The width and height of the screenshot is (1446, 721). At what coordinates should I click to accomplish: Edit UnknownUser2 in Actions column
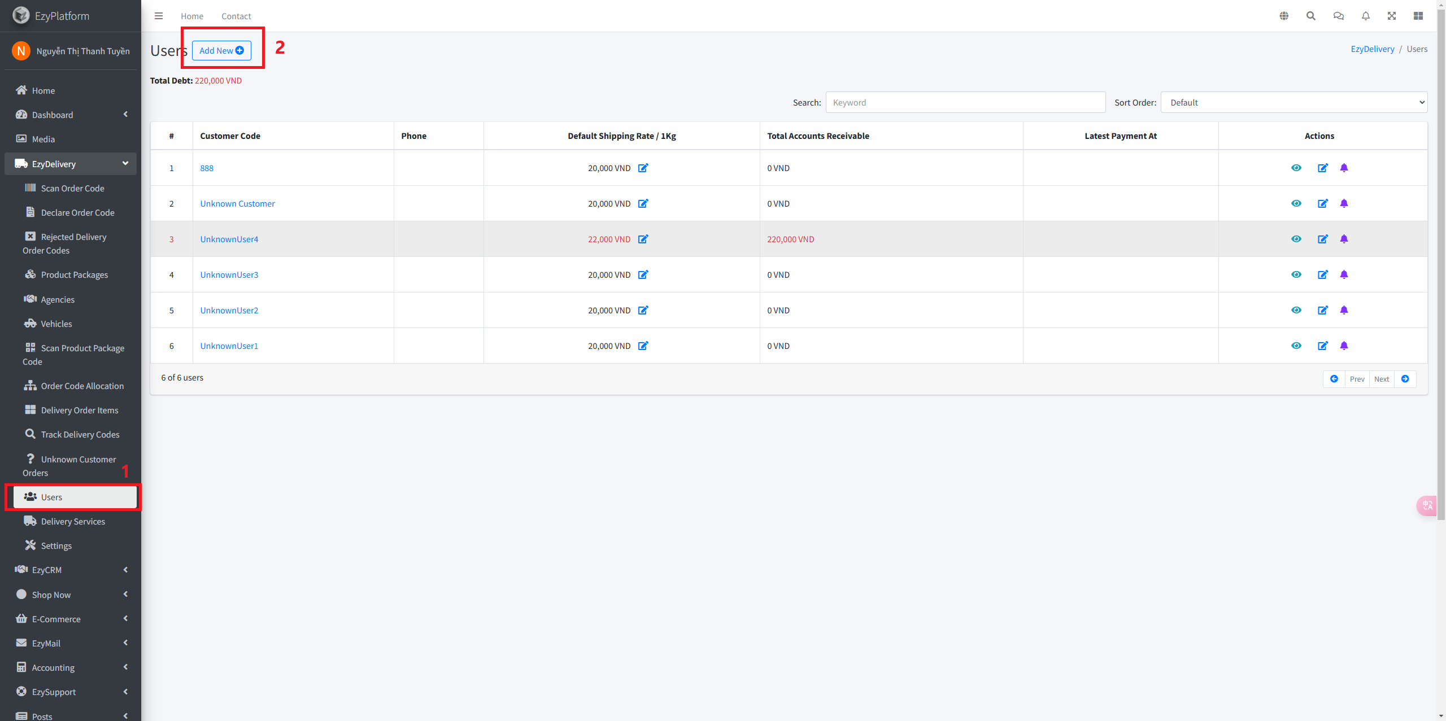(x=1323, y=310)
